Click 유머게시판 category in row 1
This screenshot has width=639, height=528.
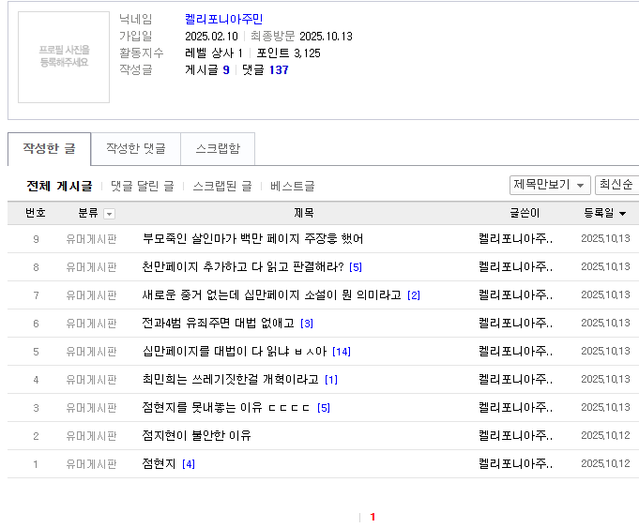(x=91, y=464)
